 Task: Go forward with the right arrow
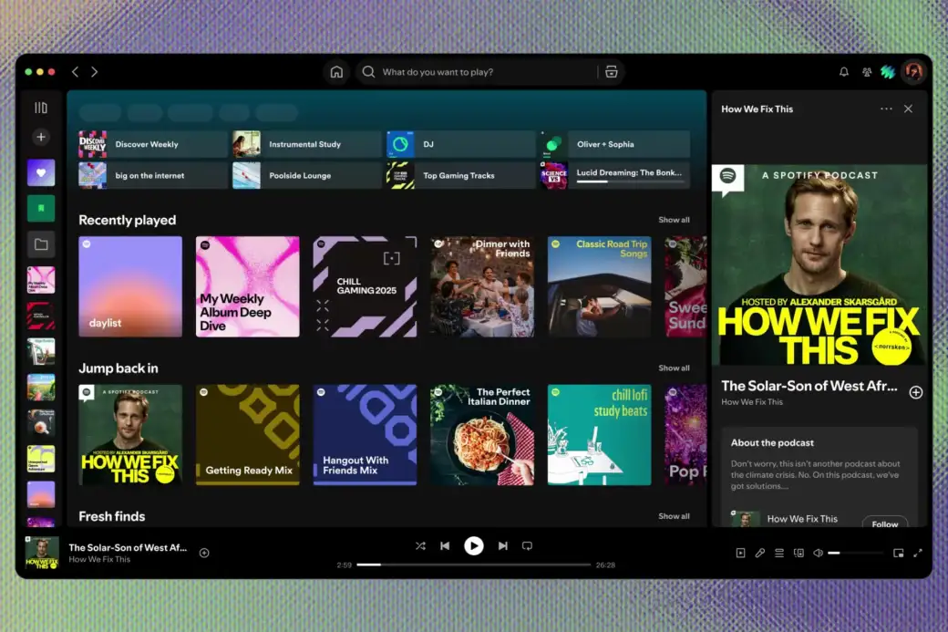click(94, 72)
